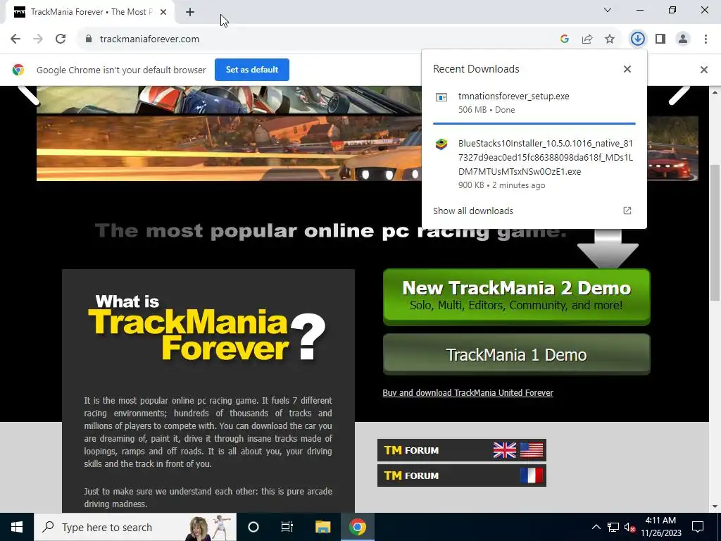Click the TrackMania 1 Demo button
This screenshot has height=541, width=721.
coord(516,354)
